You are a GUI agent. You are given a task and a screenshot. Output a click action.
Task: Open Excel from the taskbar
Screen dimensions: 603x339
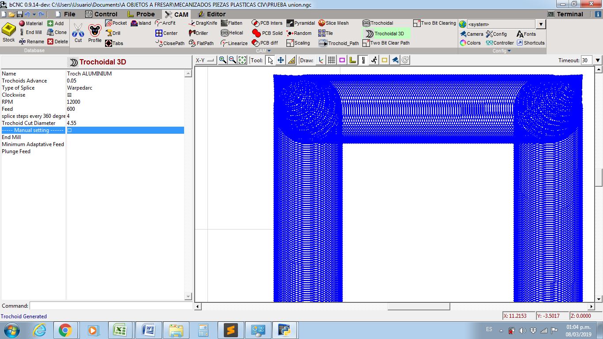(x=120, y=330)
